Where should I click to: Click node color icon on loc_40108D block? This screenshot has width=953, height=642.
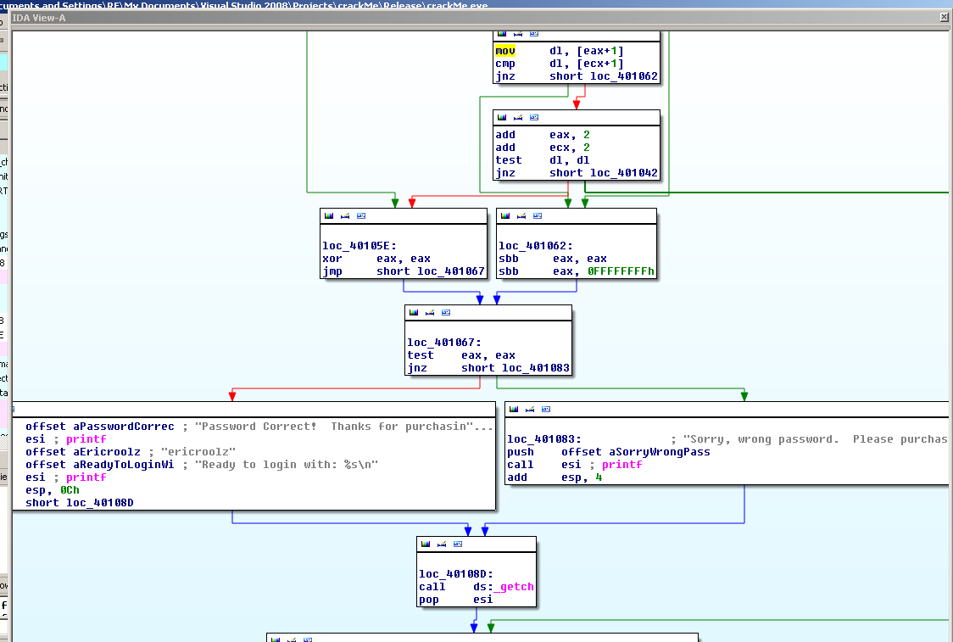[425, 544]
